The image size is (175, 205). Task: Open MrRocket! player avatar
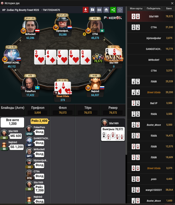pos(30,26)
